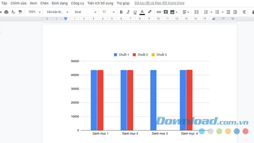Click the Print icon
254x143 pixels.
(x=6, y=12)
